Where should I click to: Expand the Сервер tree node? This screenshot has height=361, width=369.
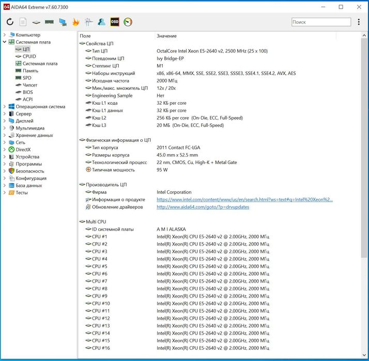point(5,113)
